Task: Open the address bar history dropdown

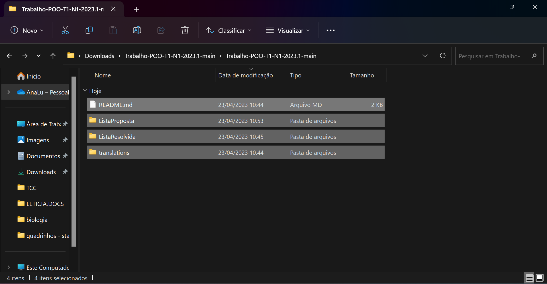Action: point(425,56)
